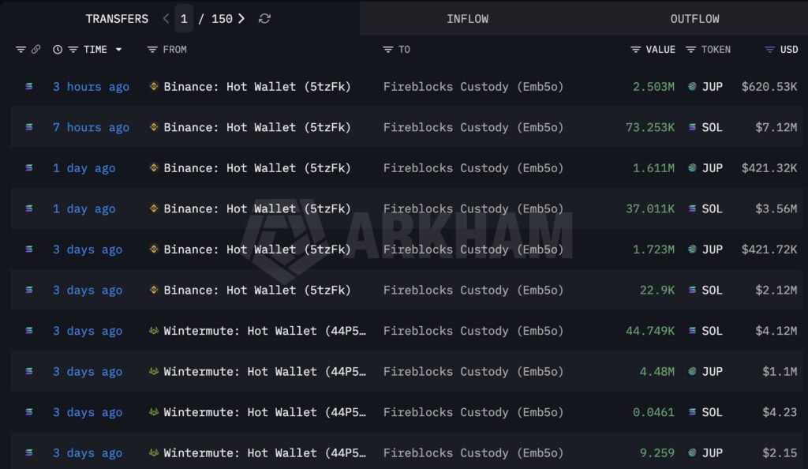Open the USD column filter icon
The height and width of the screenshot is (469, 808).
click(769, 50)
